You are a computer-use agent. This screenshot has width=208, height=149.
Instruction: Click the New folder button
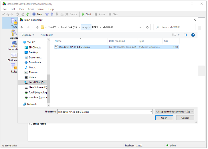tap(47, 35)
